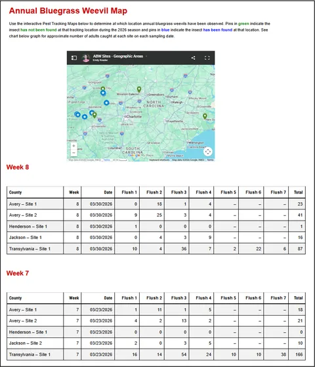Click the Week 8 Avery Site 2 total 41
Screen dimensions: 315x367
[x=300, y=215]
